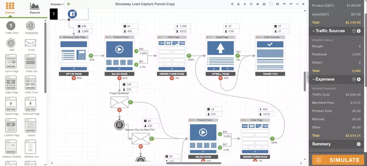Click the calculator icon in toolbar
The image size is (367, 166).
(264, 4)
